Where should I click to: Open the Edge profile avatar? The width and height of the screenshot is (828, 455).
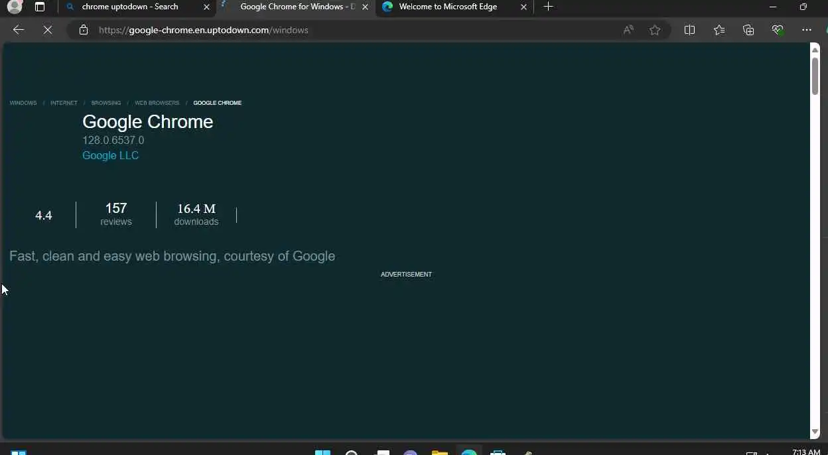(15, 7)
